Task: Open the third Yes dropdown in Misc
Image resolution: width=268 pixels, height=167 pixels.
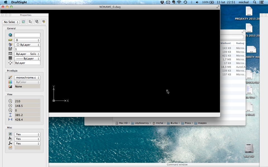Action: [x=27, y=144]
